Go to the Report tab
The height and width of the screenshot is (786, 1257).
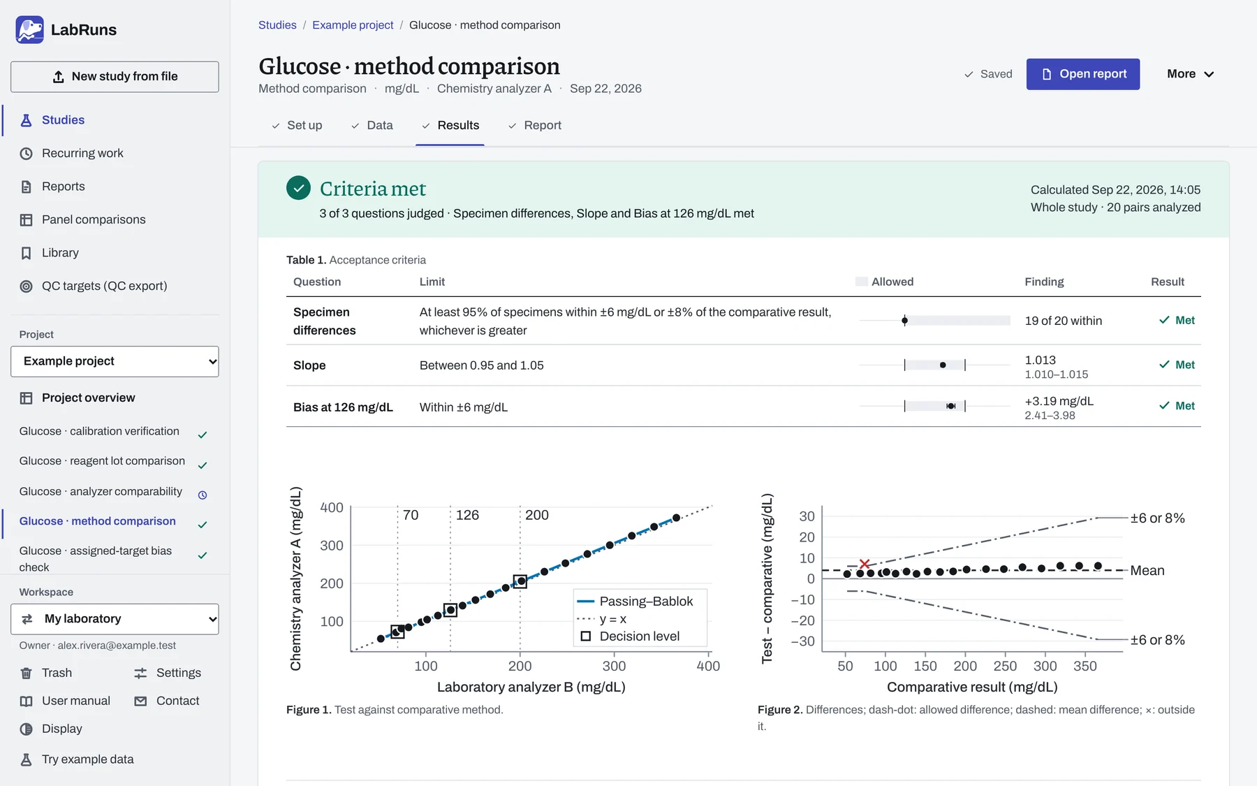tap(534, 126)
